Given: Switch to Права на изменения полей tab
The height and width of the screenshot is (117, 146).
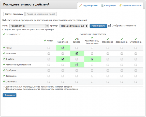Looking at the screenshot, I should (41, 14).
